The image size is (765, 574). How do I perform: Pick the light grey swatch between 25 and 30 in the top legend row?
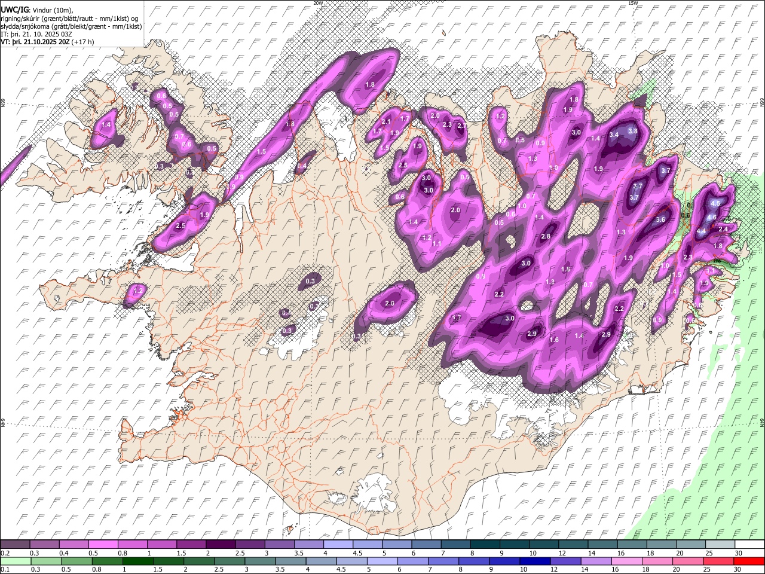click(x=720, y=545)
